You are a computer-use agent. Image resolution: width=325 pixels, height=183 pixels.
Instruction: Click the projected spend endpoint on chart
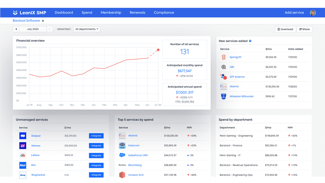pyautogui.click(x=158, y=50)
